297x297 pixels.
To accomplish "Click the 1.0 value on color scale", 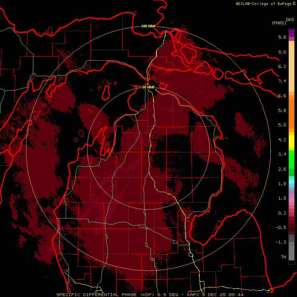I will pos(282,198).
